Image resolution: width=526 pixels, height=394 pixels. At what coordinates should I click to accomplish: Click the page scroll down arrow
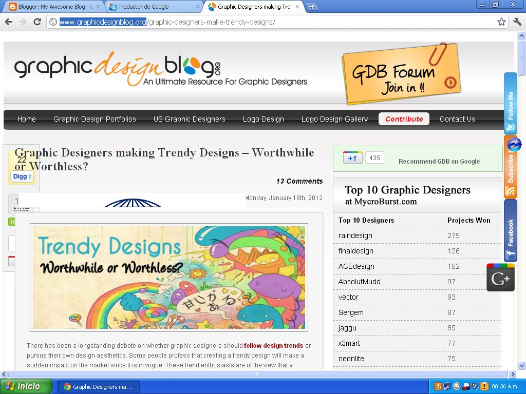(521, 365)
